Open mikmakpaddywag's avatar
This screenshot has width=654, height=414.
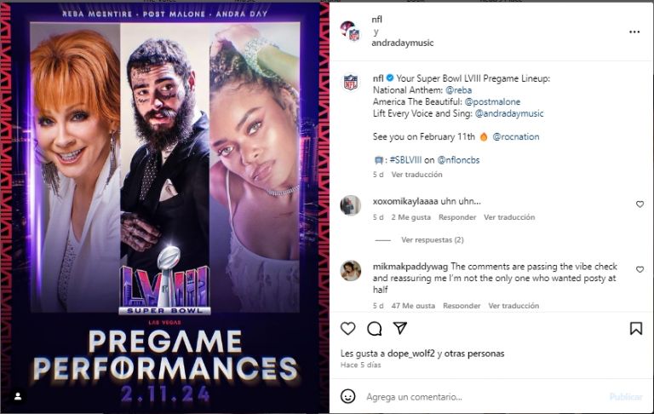click(x=350, y=270)
